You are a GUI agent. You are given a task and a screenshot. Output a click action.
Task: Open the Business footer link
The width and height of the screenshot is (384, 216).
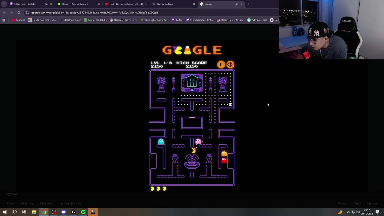click(46, 203)
